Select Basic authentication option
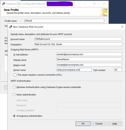The image size is (126, 130). [14, 95]
